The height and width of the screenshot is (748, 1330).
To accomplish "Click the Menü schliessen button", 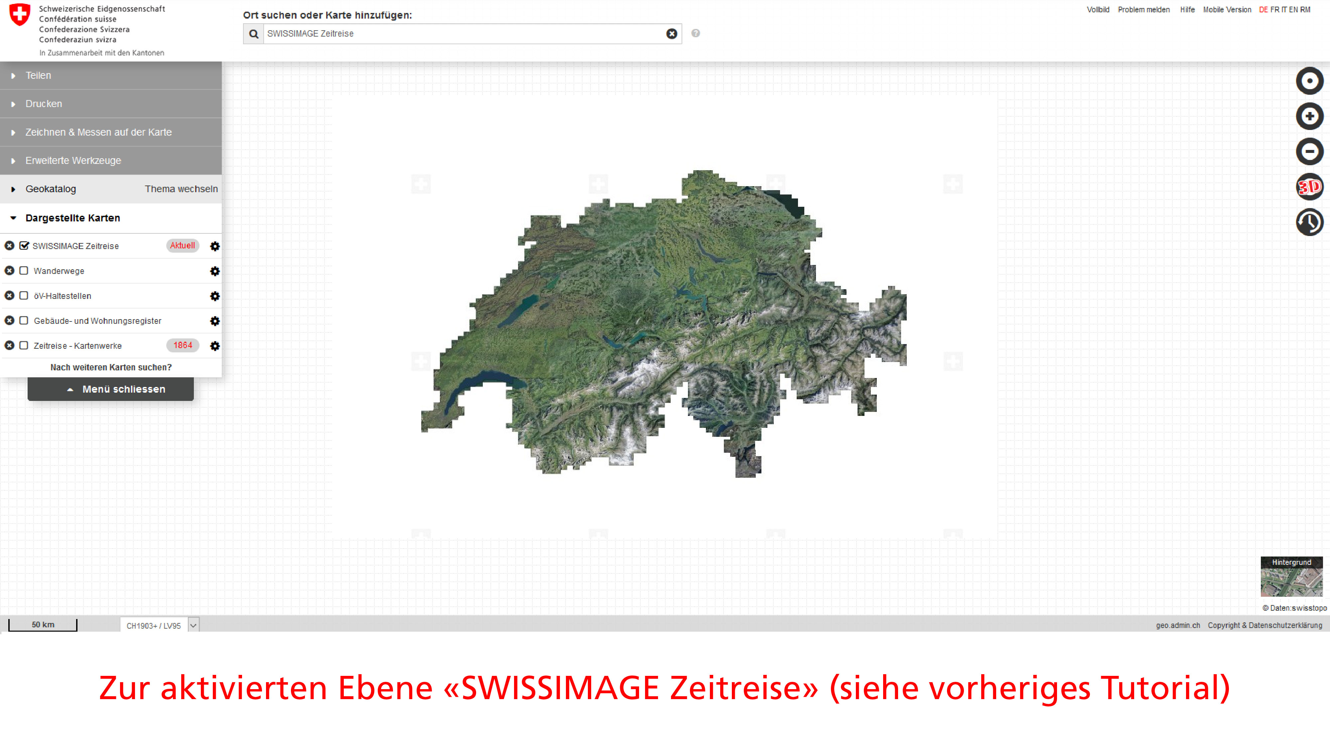I will tap(110, 389).
